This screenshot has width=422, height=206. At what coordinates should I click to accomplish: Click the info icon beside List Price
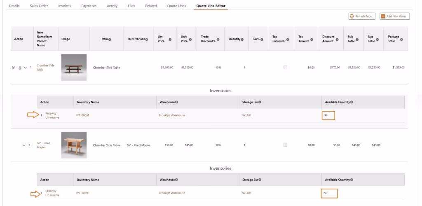170,39
